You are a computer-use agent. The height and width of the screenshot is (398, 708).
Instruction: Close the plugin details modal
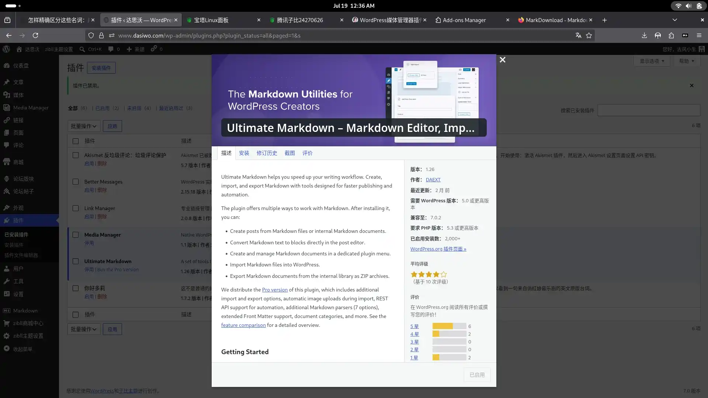click(502, 60)
